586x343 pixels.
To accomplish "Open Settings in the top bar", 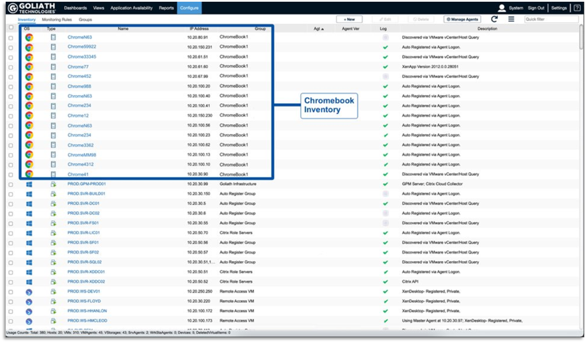I will (x=559, y=8).
